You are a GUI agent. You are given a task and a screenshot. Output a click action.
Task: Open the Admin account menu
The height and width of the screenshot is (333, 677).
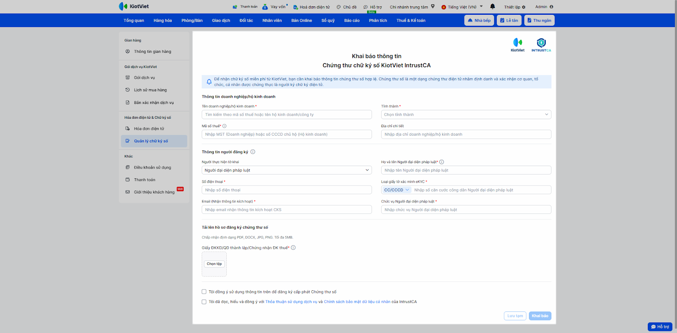coord(544,7)
